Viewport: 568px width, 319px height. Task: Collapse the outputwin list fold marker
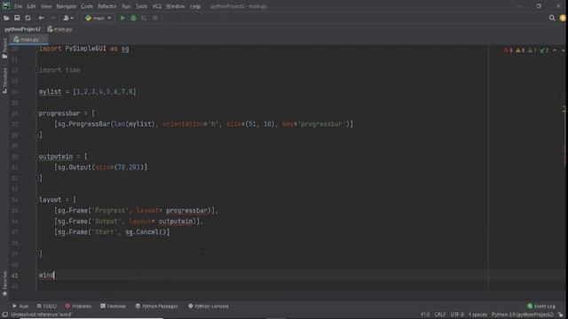[36, 157]
